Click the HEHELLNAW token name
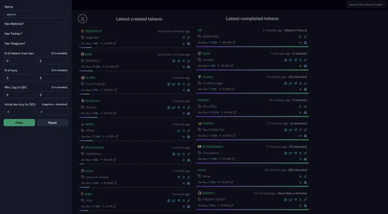The height and width of the screenshot is (214, 388). point(94,147)
